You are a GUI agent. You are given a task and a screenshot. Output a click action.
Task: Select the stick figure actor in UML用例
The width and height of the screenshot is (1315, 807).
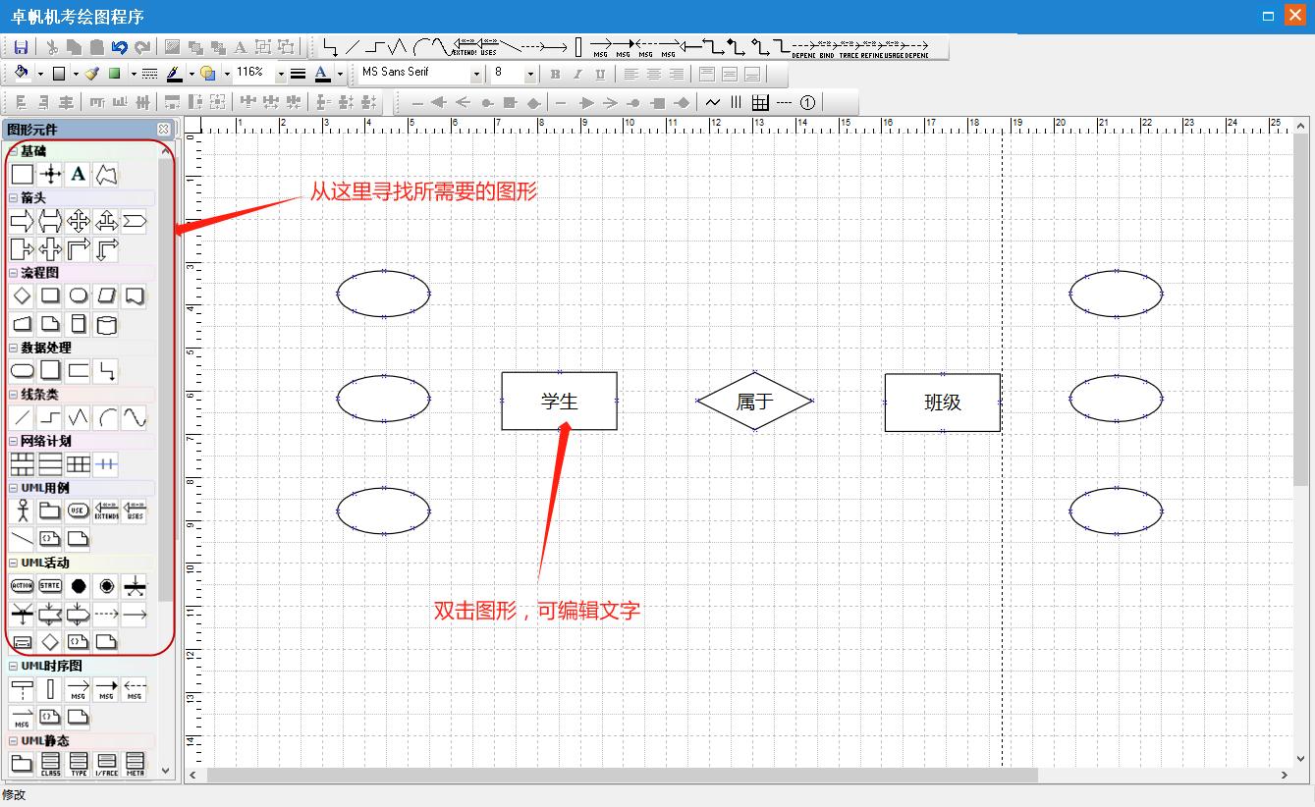(x=22, y=511)
